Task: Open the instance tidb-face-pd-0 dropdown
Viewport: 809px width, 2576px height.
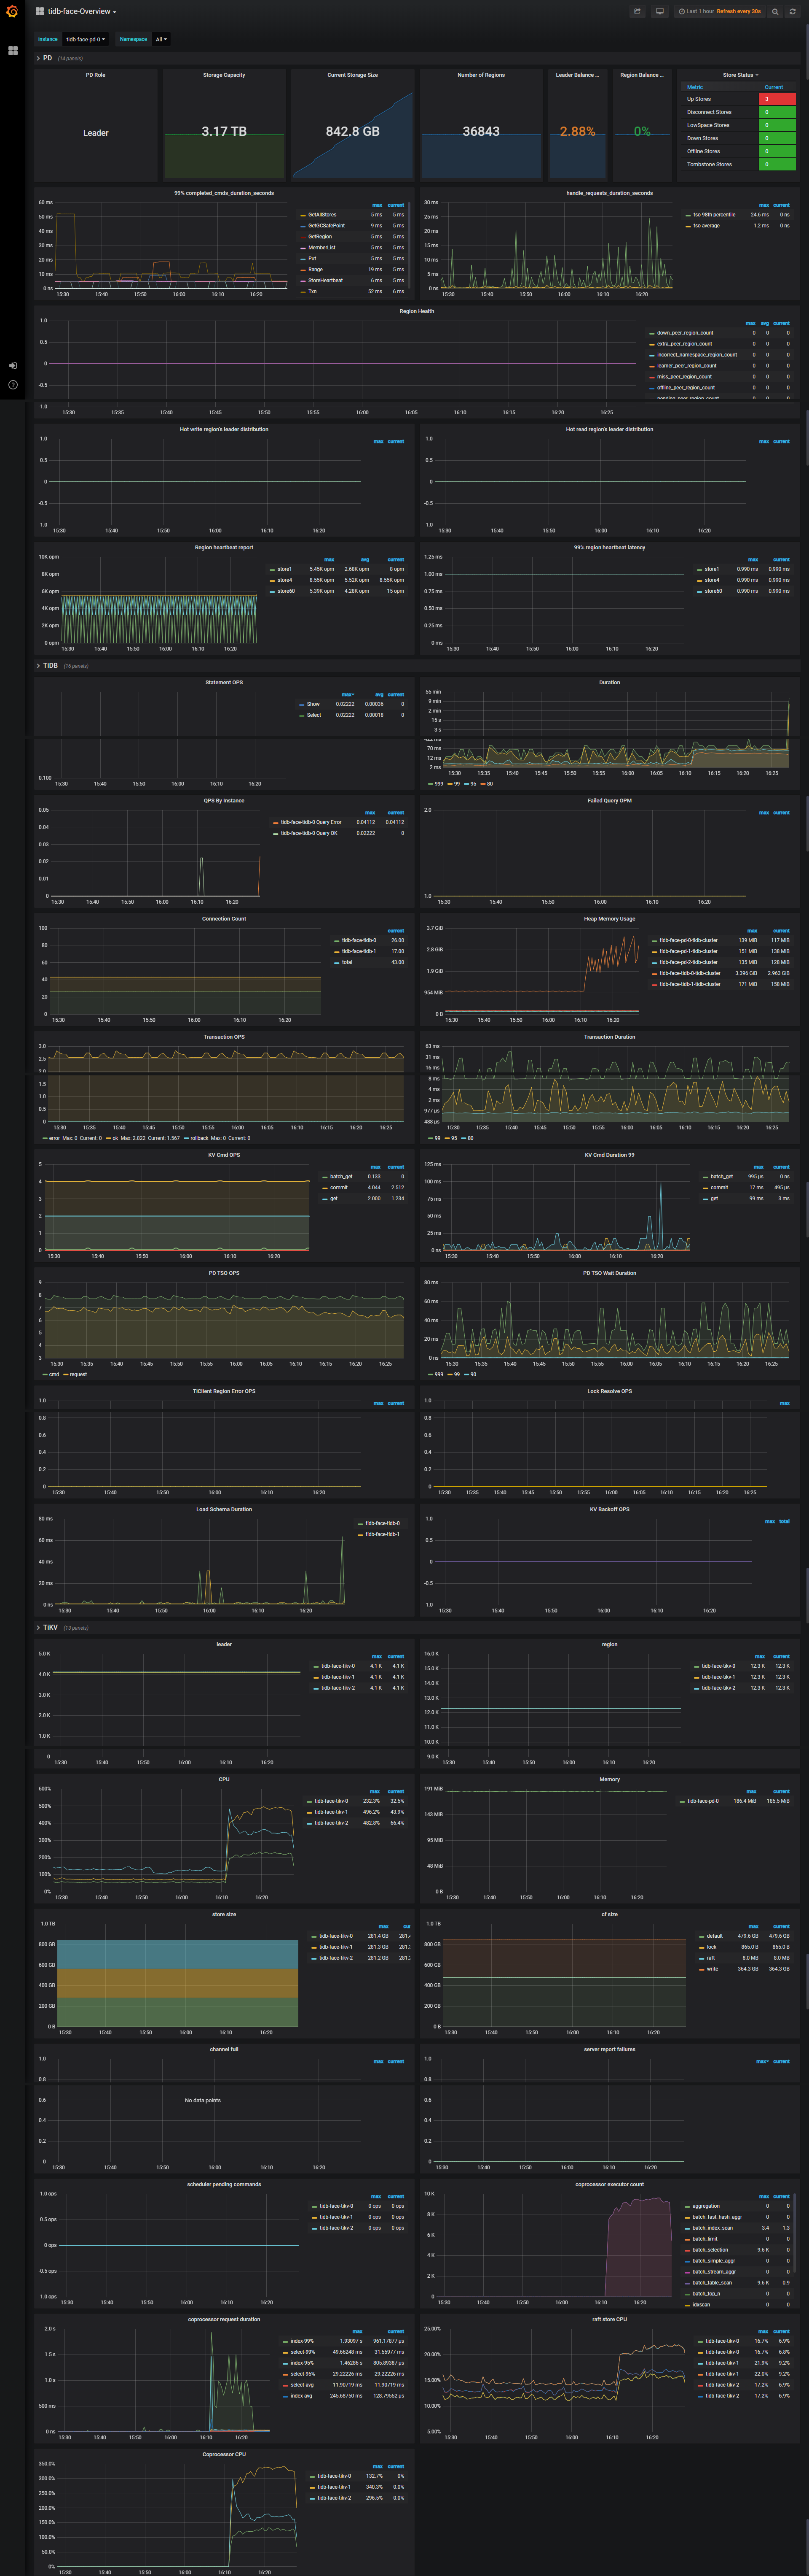Action: [86, 39]
